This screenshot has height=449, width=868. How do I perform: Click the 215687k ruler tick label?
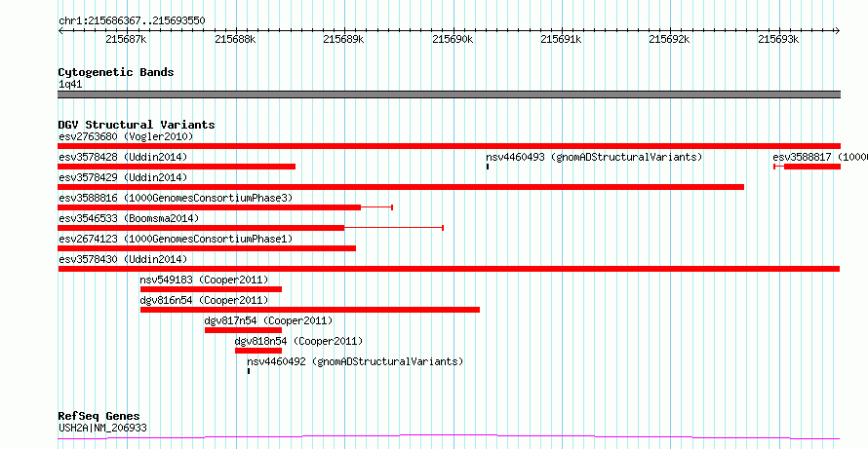(126, 39)
